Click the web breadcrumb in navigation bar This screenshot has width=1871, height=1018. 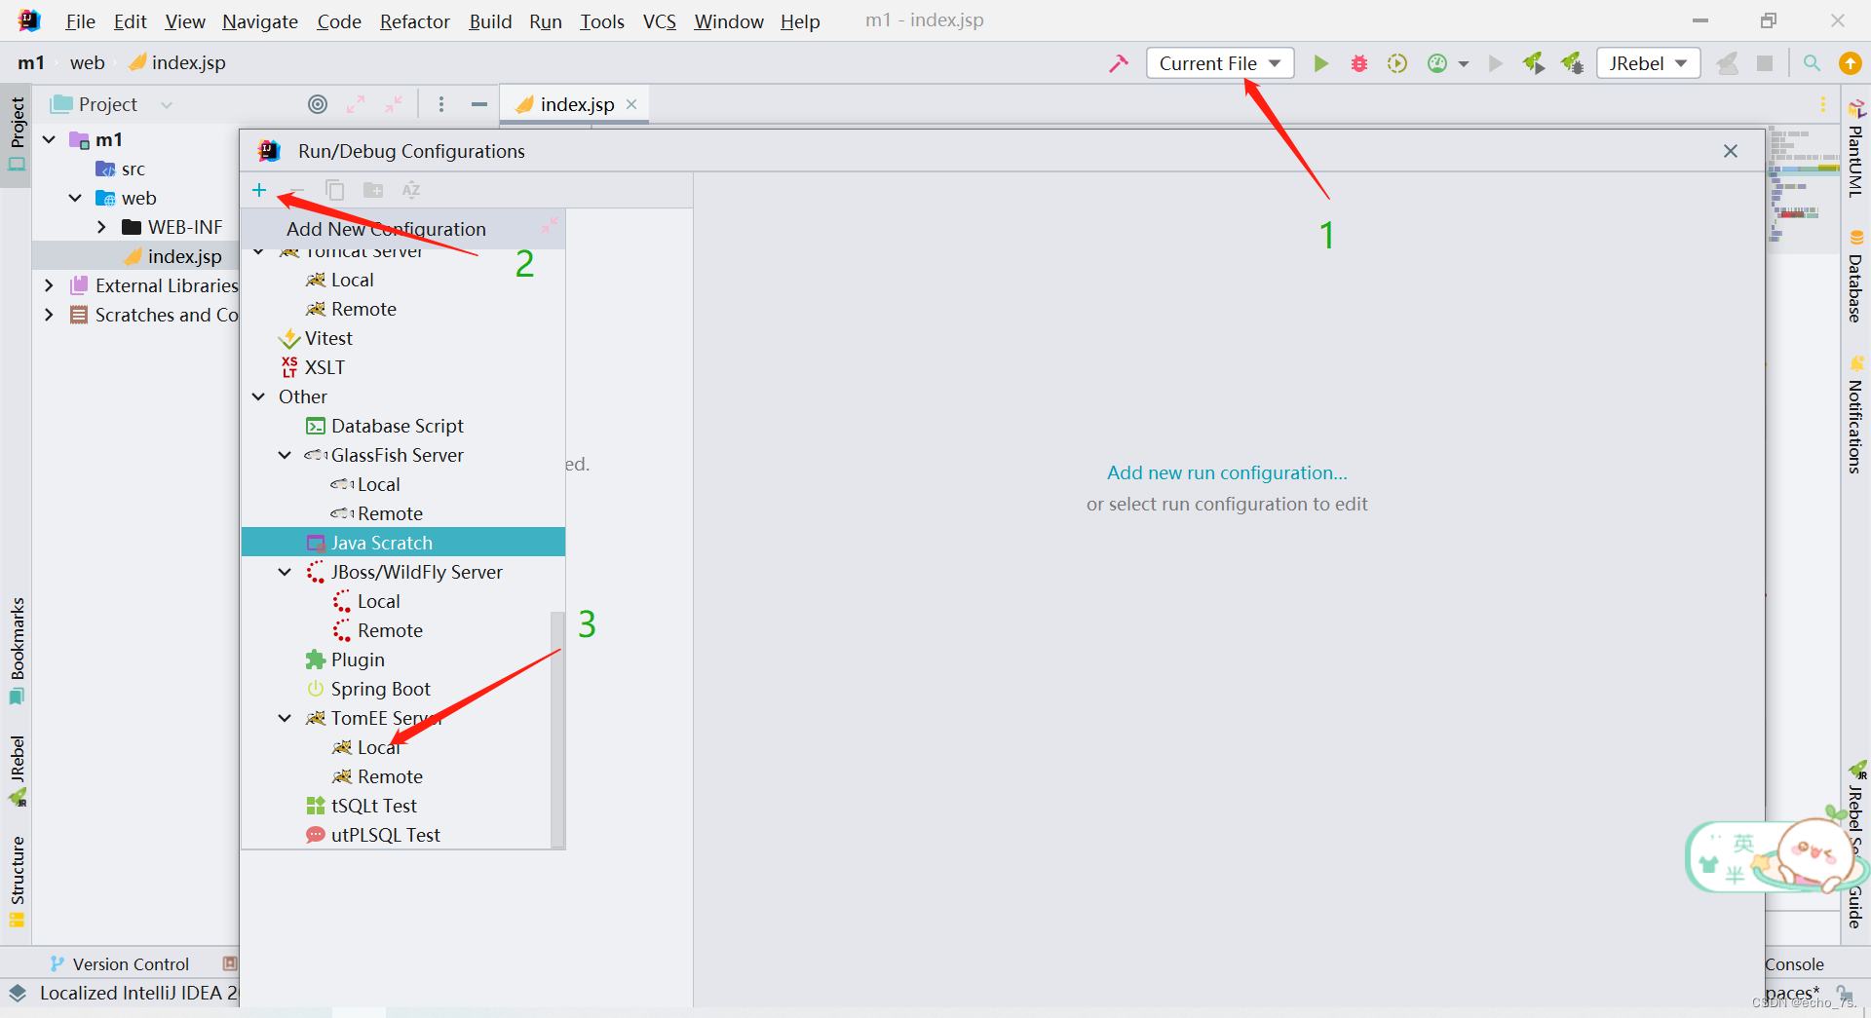click(x=87, y=62)
